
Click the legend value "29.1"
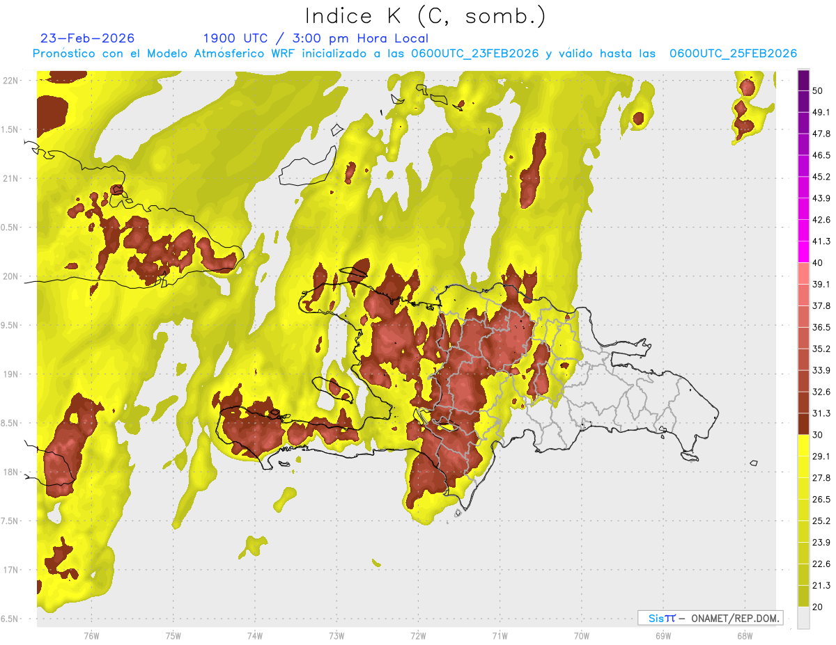tap(821, 456)
